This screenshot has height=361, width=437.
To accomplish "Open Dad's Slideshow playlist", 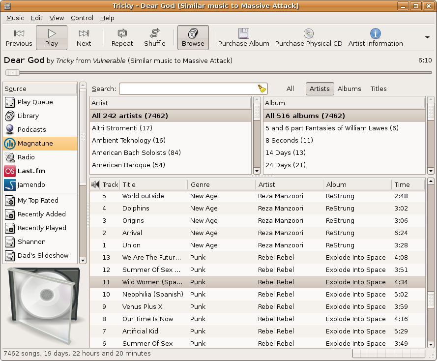I will click(x=40, y=255).
